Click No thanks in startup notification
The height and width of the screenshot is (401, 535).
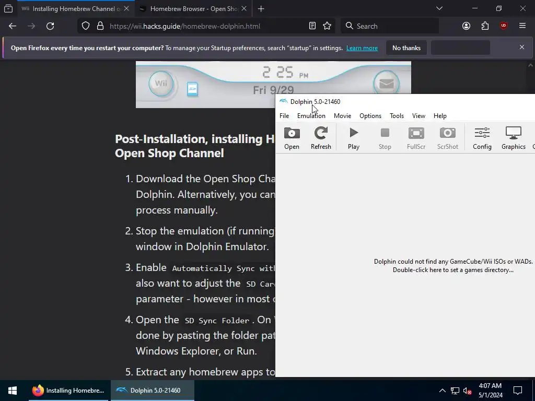point(406,48)
